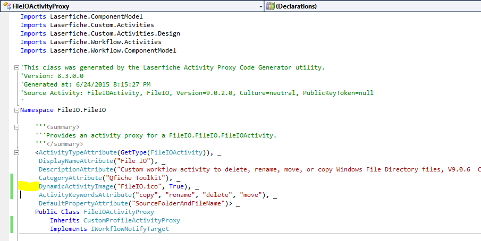481x241 pixels.
Task: Click the True keyword after FileIO.ico
Action: tap(176, 186)
